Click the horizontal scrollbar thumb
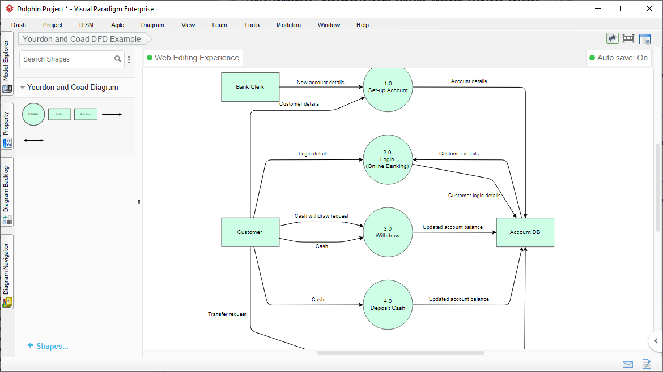Screen dimensions: 663x372 click(401, 353)
